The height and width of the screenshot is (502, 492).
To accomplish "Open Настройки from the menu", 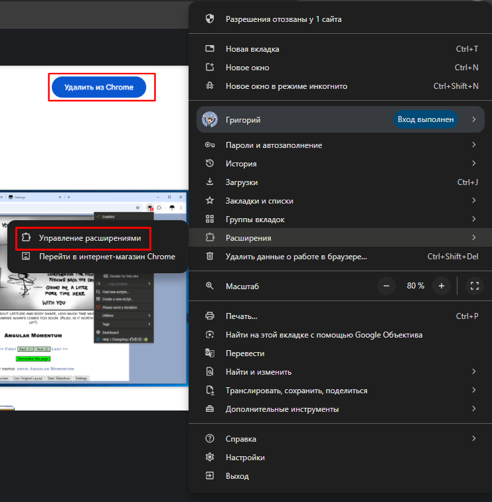I will 341,458.
